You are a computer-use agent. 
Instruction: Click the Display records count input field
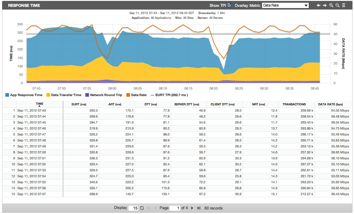(x=133, y=208)
